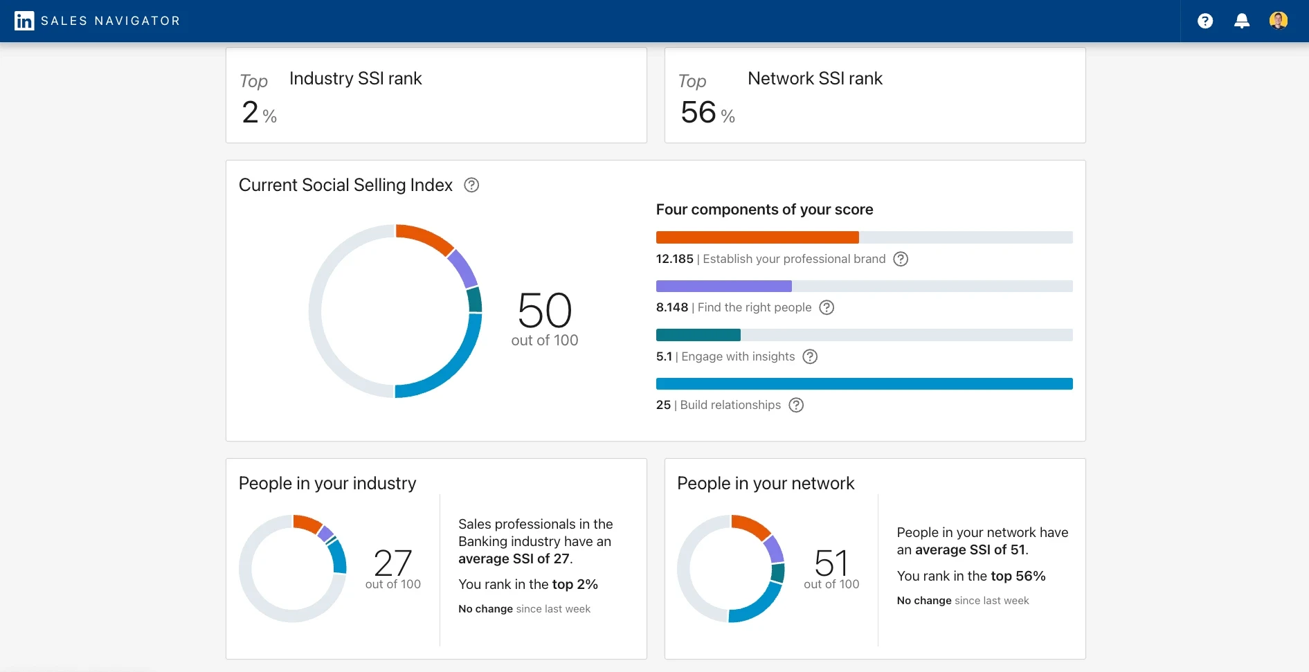
Task: Click the LinkedIn logo icon
Action: coord(24,21)
